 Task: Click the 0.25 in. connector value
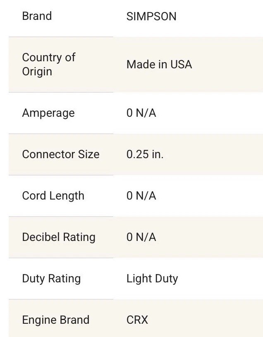coord(145,154)
